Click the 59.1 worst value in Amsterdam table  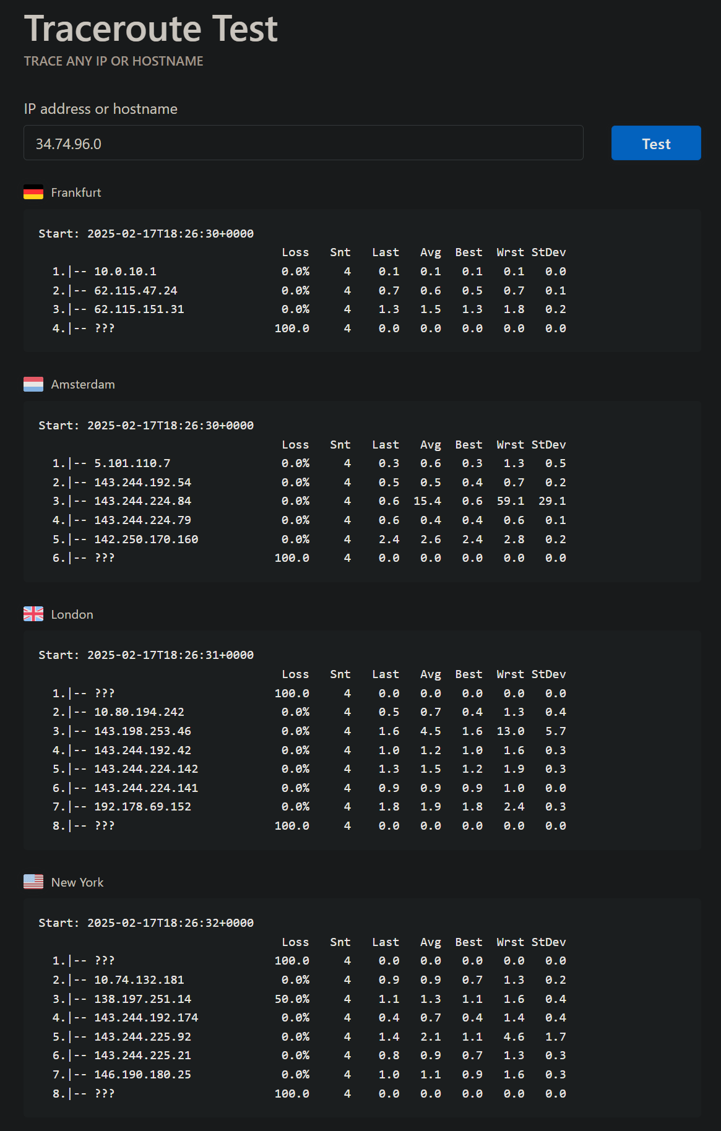(x=511, y=501)
